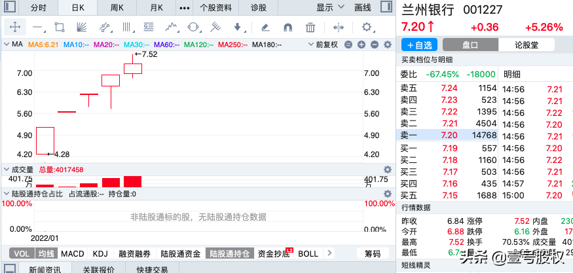Add stock with +自选 button
The height and width of the screenshot is (273, 573).
[420, 45]
